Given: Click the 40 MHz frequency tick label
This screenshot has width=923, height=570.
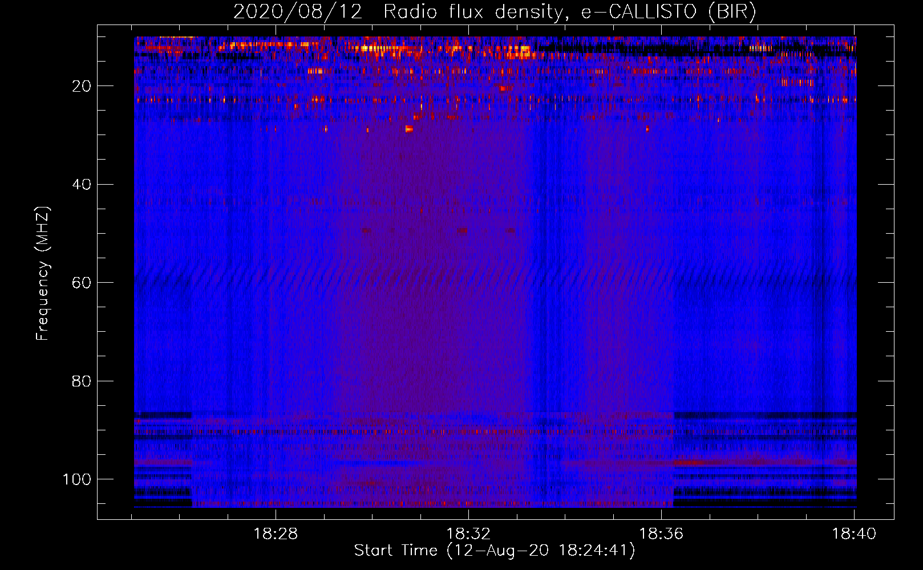Looking at the screenshot, I should [x=82, y=184].
